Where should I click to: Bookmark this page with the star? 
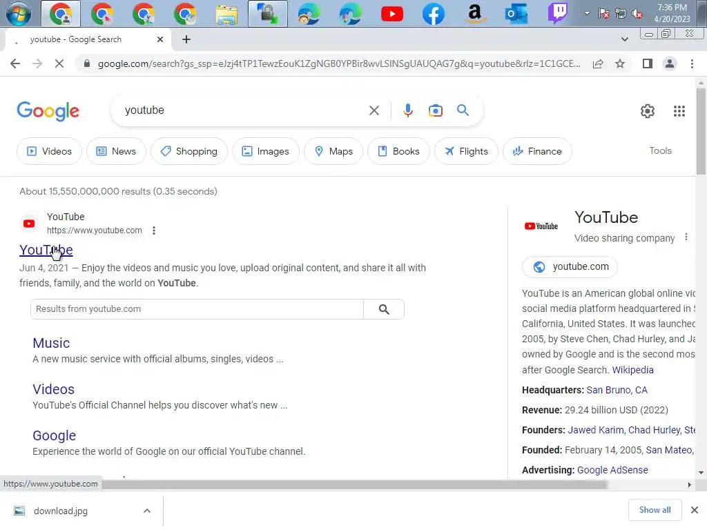[x=620, y=63]
